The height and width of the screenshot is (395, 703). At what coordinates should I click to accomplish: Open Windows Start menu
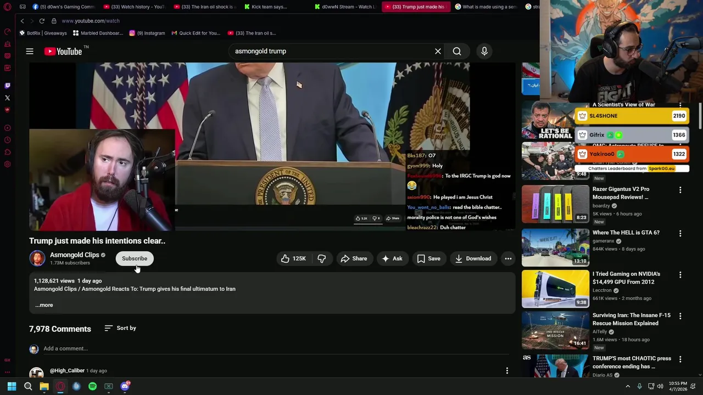[12, 386]
